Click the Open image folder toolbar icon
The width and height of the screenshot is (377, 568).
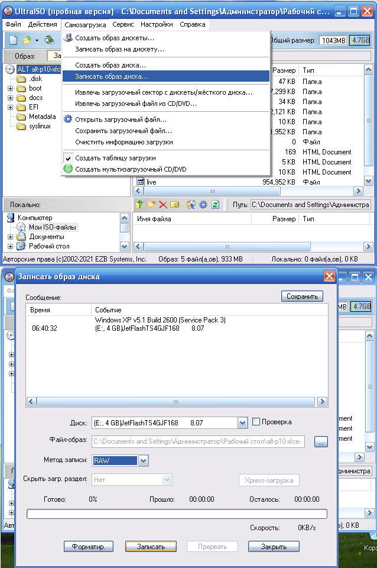coord(27,40)
